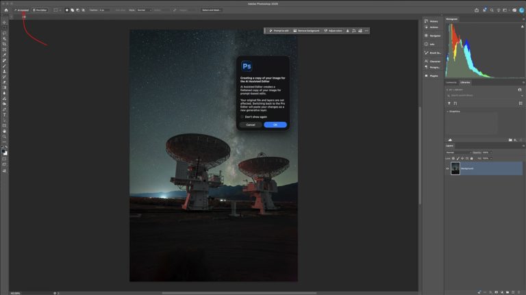Select the Gradient tool

pos(4,88)
